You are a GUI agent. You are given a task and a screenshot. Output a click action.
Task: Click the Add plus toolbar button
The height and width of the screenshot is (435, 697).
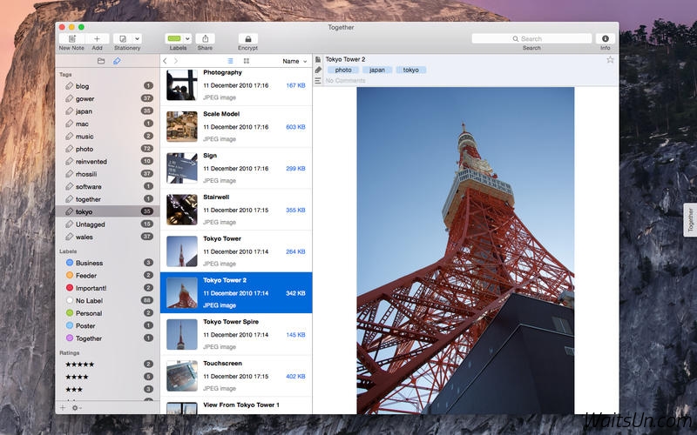(97, 38)
